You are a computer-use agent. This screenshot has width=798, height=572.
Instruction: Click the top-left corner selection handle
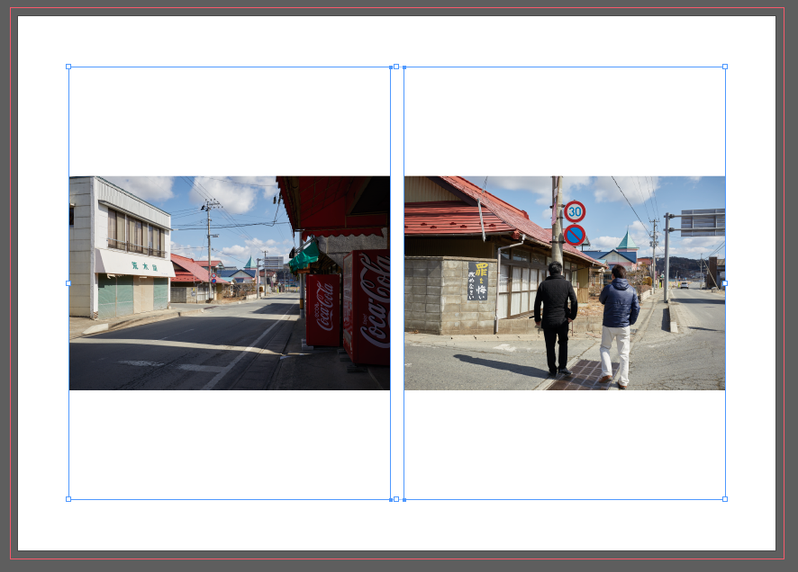[x=68, y=67]
